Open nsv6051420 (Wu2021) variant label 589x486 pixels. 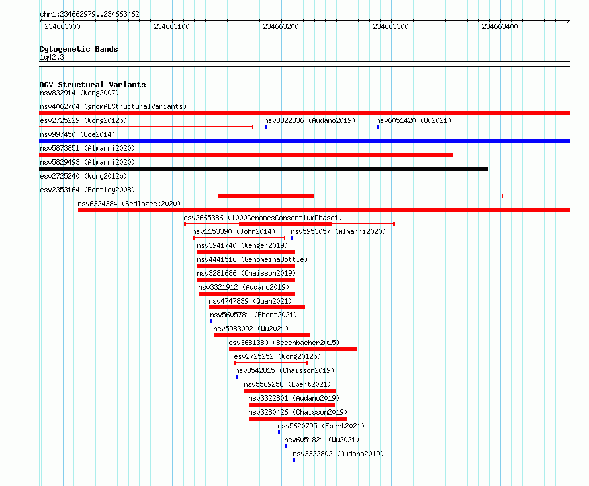[414, 120]
